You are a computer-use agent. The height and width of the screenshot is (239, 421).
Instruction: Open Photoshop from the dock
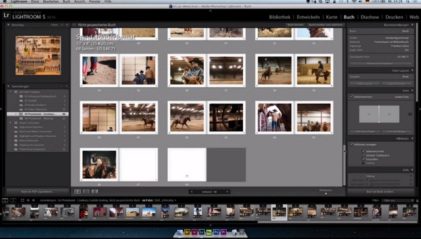click(x=216, y=232)
